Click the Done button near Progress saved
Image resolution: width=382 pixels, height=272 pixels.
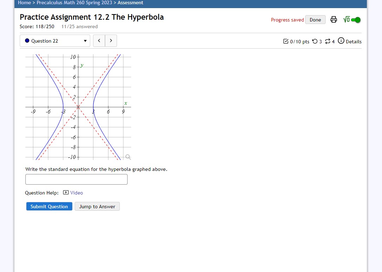coord(315,20)
